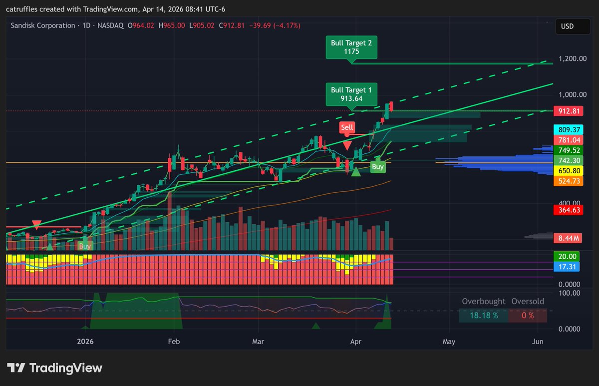Click the yellow 650.80 price label
Screen dimensions: 599x386
point(569,171)
